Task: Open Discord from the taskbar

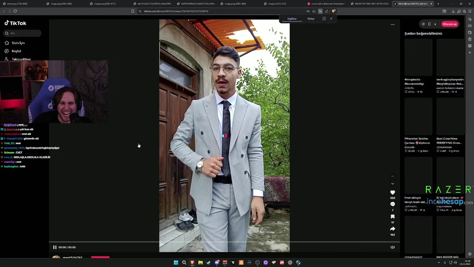Action: tap(217, 263)
